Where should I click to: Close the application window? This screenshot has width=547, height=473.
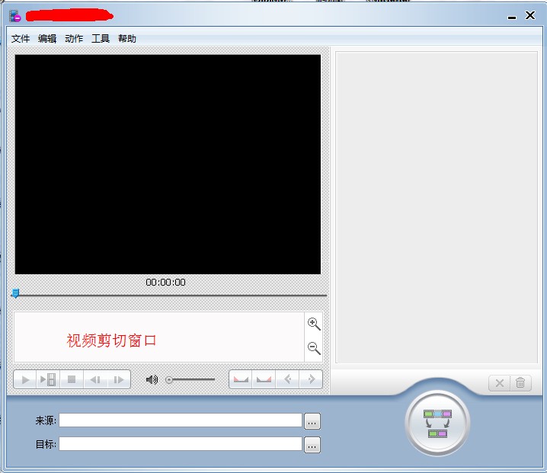point(530,15)
